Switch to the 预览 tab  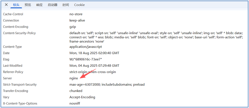tap(28, 5)
